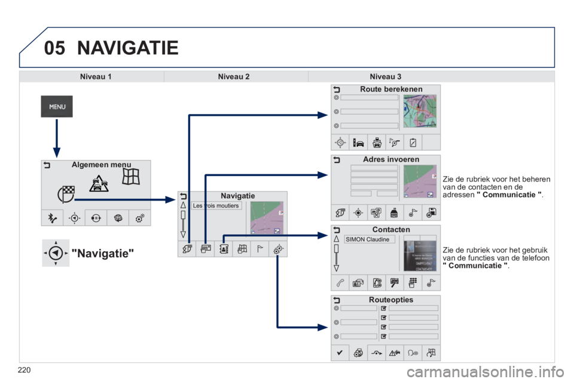The width and height of the screenshot is (574, 382).
Task: Click the MENU button
Action: tap(57, 106)
